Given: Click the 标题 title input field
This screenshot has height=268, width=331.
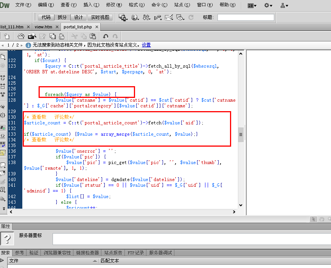Looking at the screenshot, I should [x=246, y=17].
